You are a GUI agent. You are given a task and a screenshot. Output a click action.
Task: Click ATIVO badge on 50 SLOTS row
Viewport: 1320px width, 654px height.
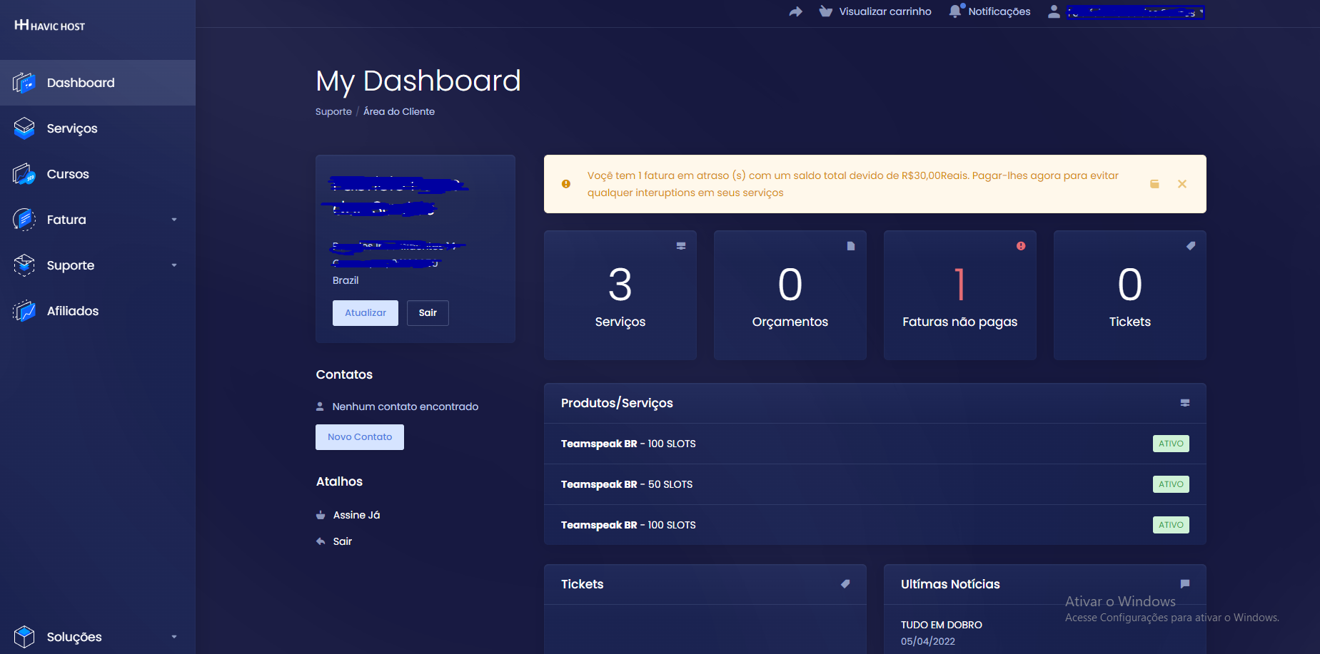click(x=1171, y=484)
